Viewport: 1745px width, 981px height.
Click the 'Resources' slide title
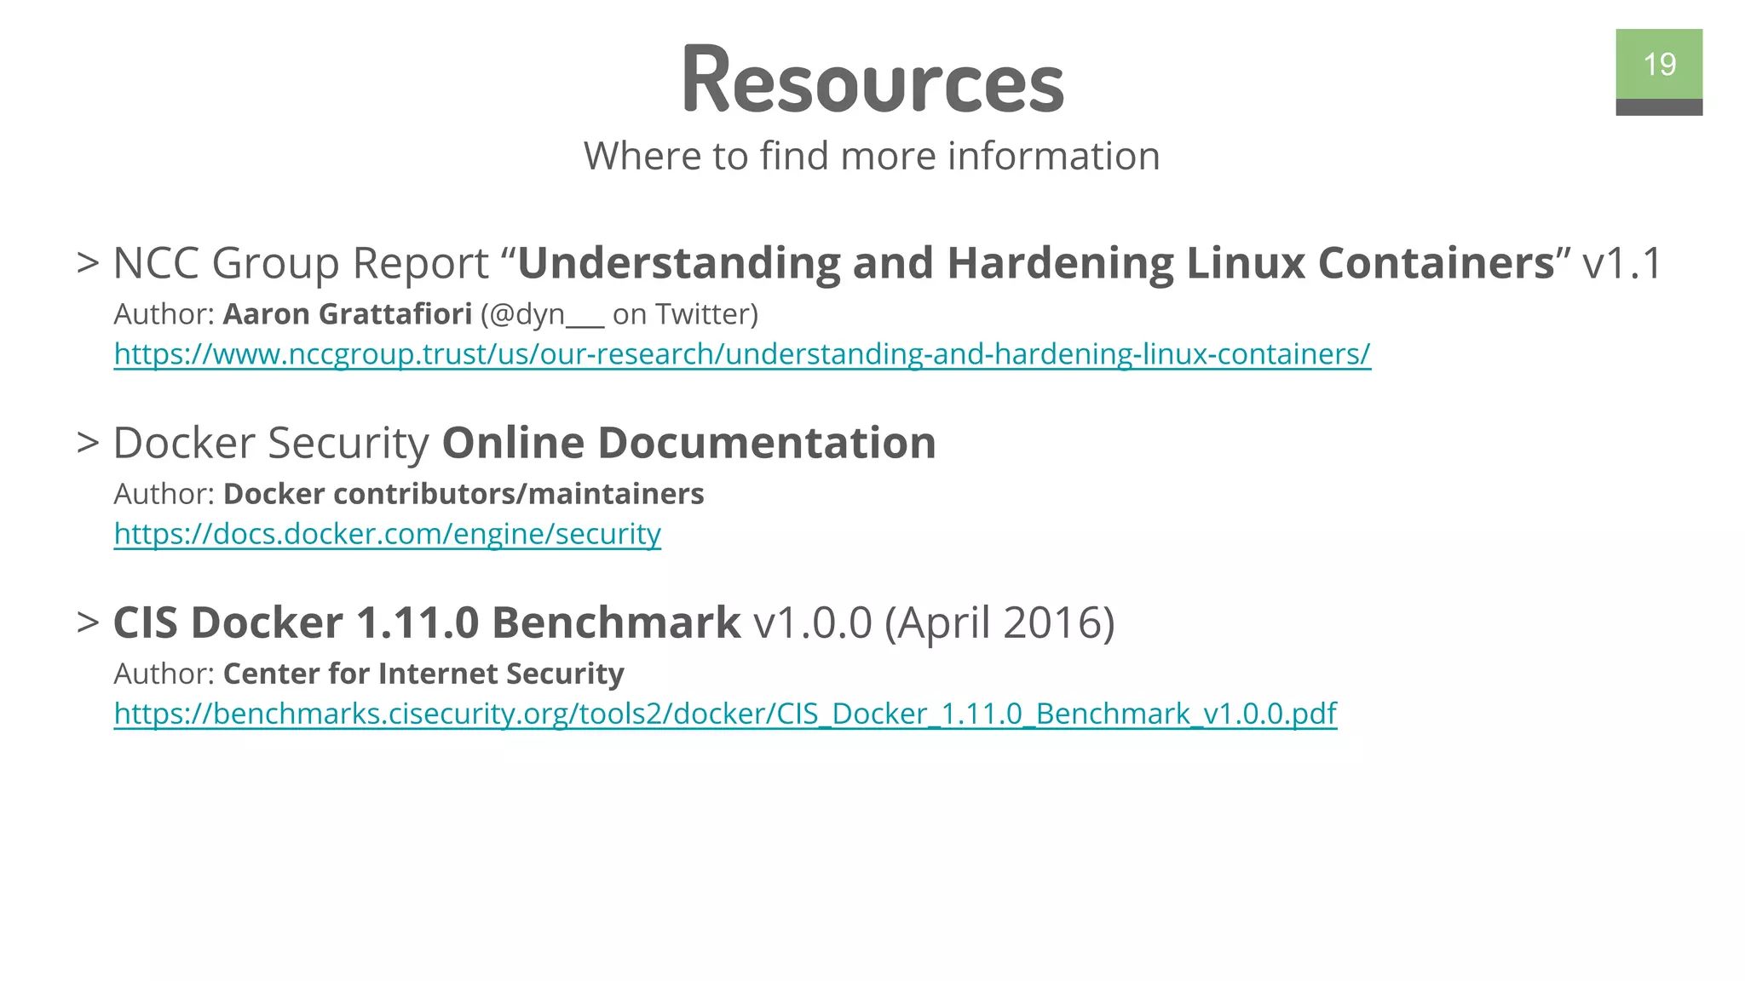click(872, 79)
